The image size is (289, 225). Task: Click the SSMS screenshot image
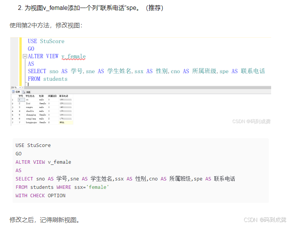[140, 81]
